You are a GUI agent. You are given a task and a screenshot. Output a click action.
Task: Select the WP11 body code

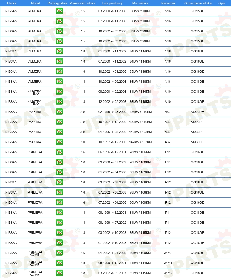click(x=168, y=263)
